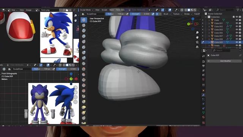Screen dimensions: 243x137
Task: Open the Sculpt menu
Action: [104, 10]
